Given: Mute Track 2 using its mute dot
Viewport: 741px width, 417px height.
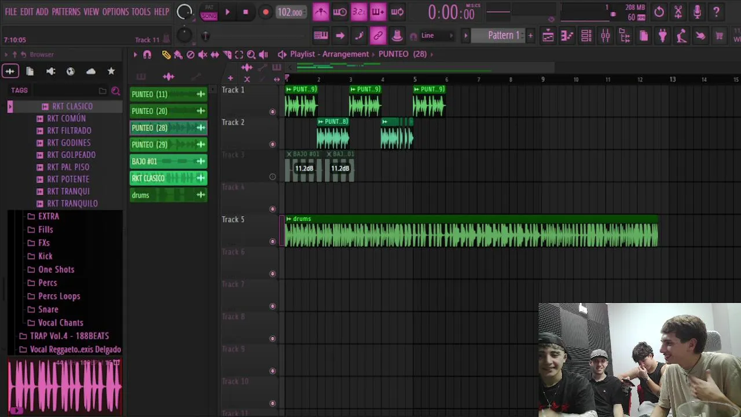Looking at the screenshot, I should (x=273, y=144).
